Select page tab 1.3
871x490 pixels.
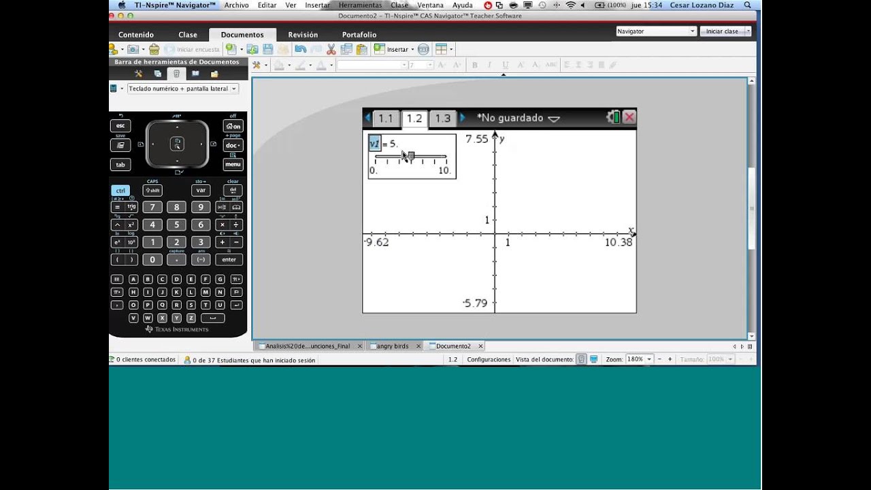[x=442, y=118]
